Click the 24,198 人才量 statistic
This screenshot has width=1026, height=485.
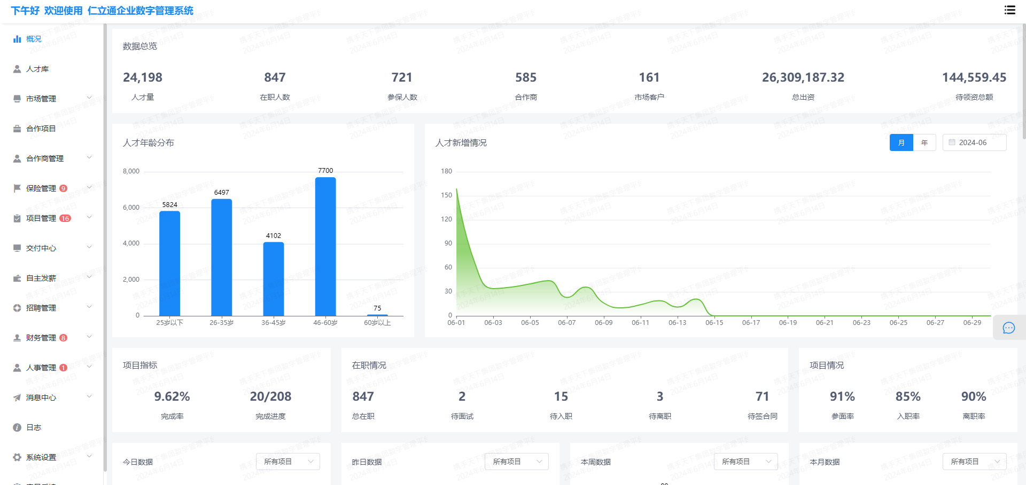pos(143,78)
